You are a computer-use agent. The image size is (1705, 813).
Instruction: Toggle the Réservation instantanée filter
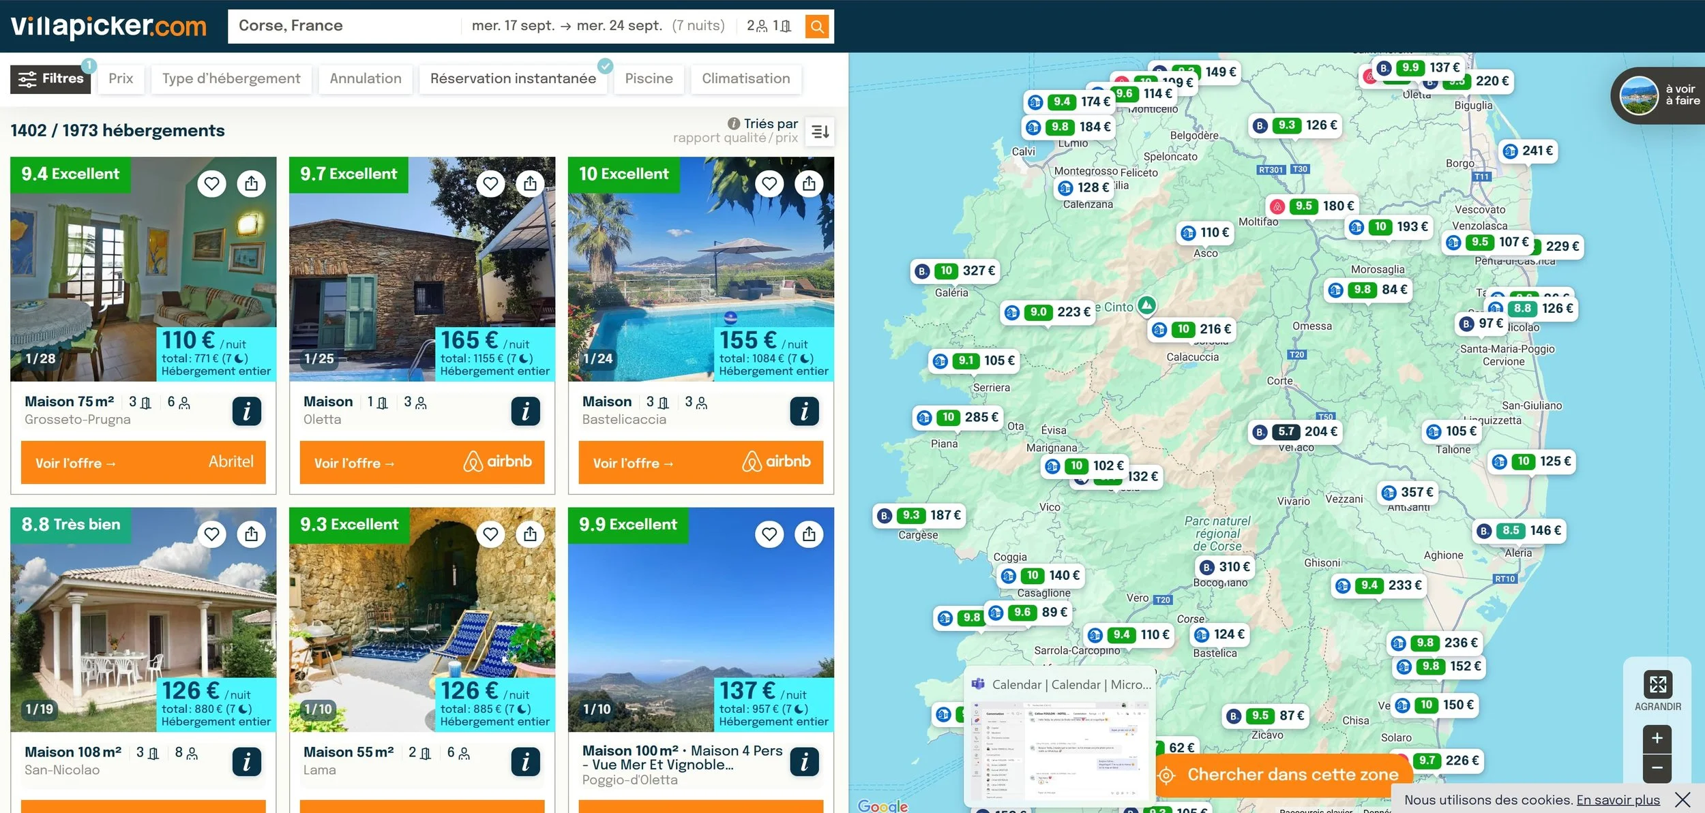(513, 78)
